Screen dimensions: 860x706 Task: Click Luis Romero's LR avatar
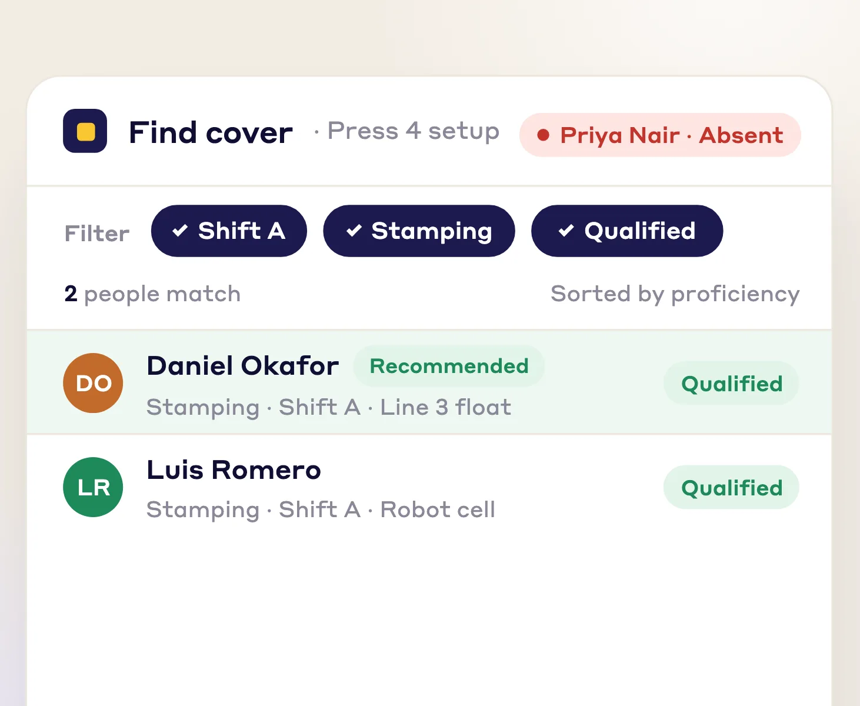[x=93, y=487]
